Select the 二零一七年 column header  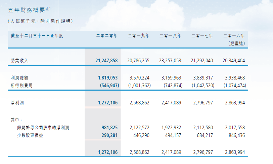pos(202,36)
